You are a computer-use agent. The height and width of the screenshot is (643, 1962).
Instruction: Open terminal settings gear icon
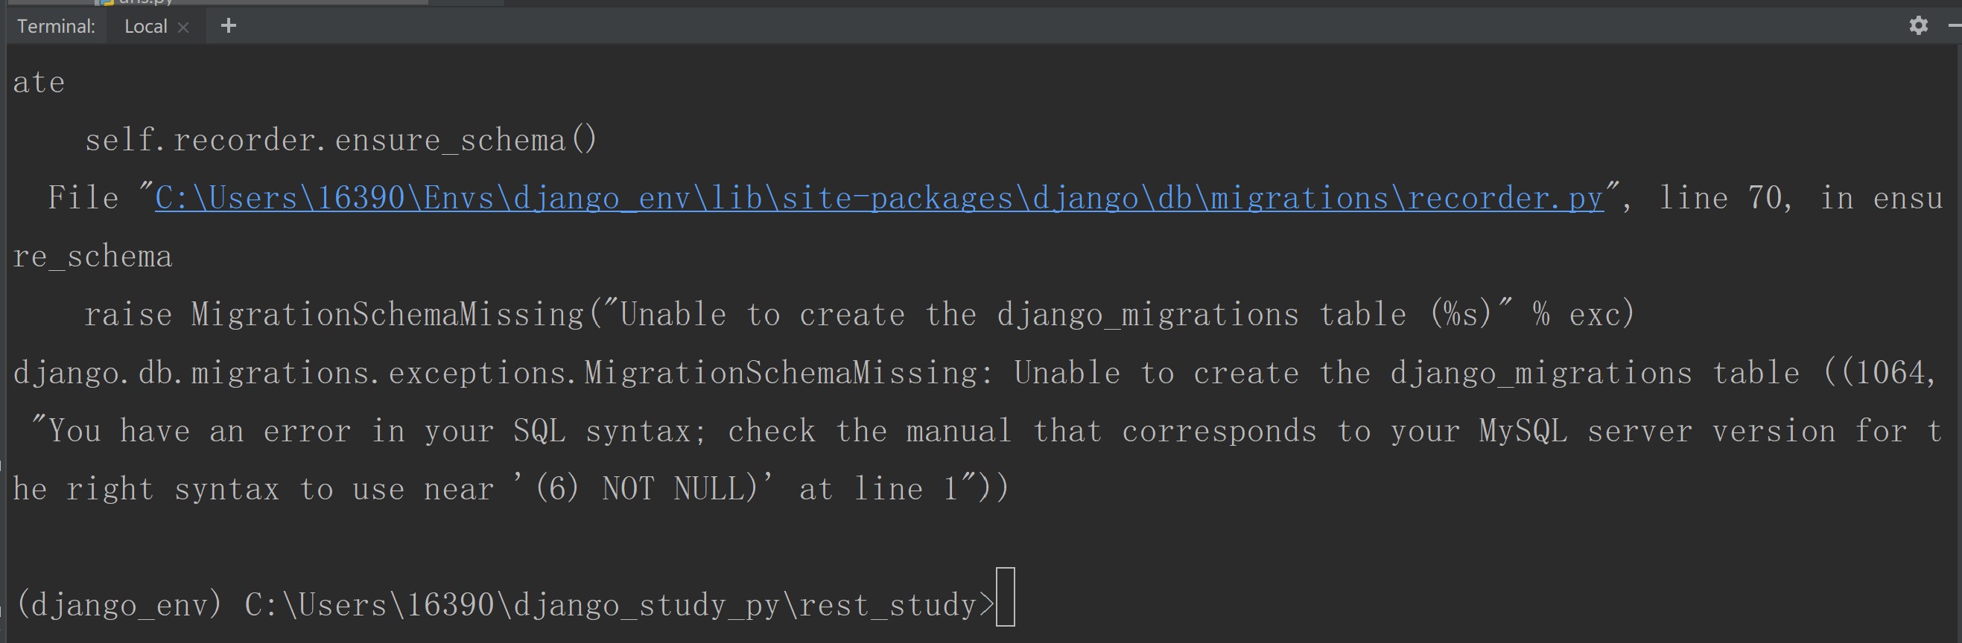[x=1918, y=26]
